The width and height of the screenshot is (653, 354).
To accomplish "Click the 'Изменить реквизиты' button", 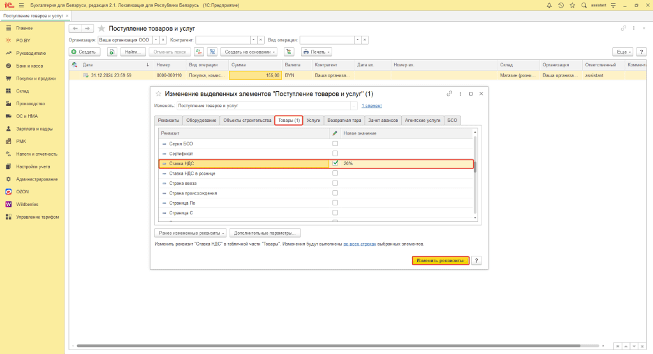I will pos(441,260).
